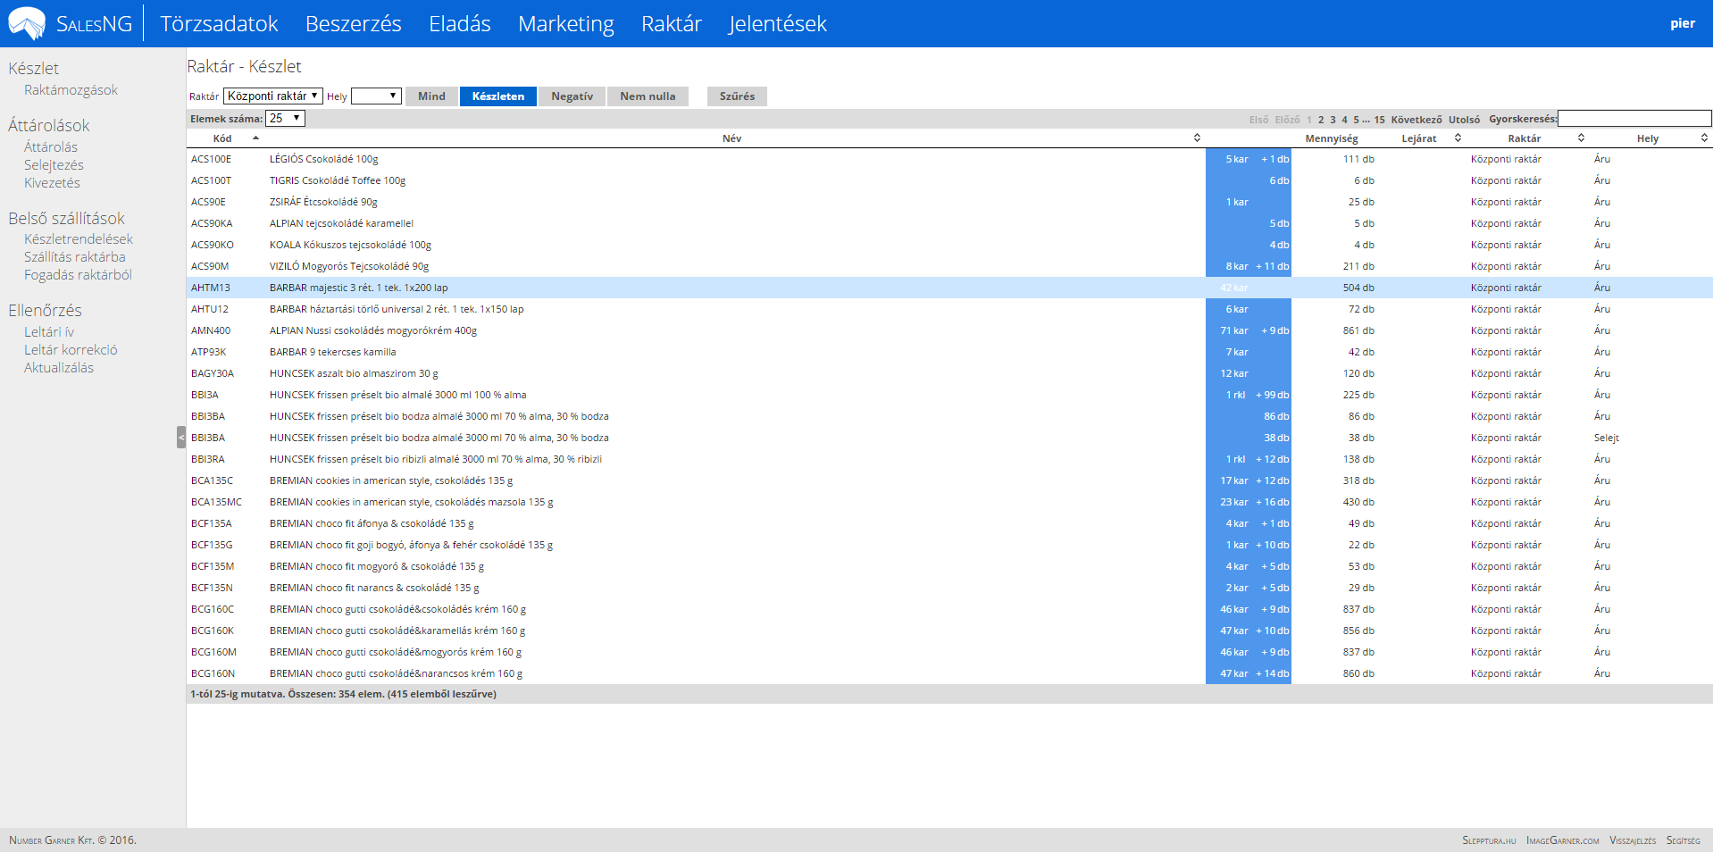Select the ATP93K BARBAR kamilla row
Viewport: 1713px width, 852px height.
[x=949, y=352]
